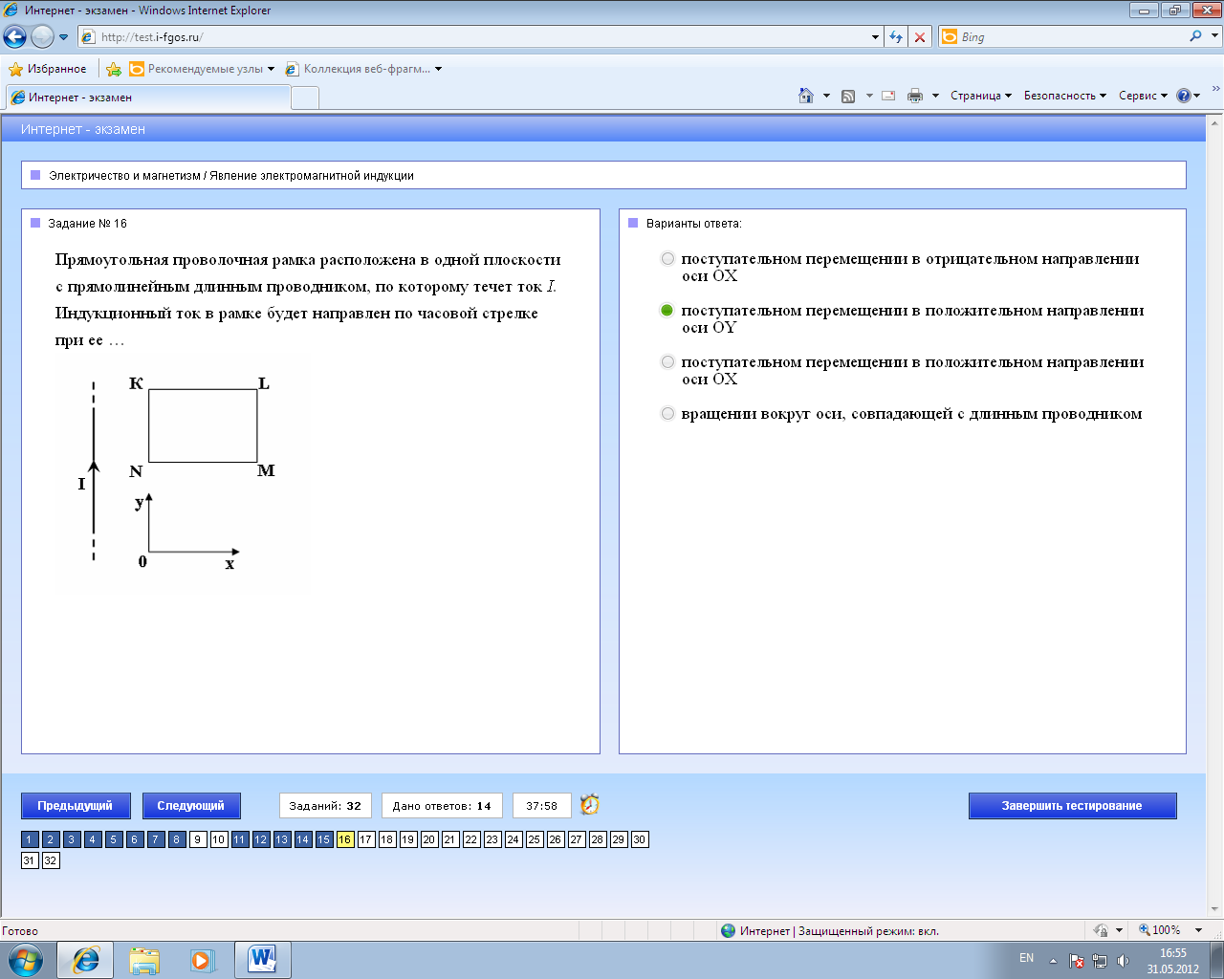
Task: Click the timer clock icon
Action: (590, 805)
